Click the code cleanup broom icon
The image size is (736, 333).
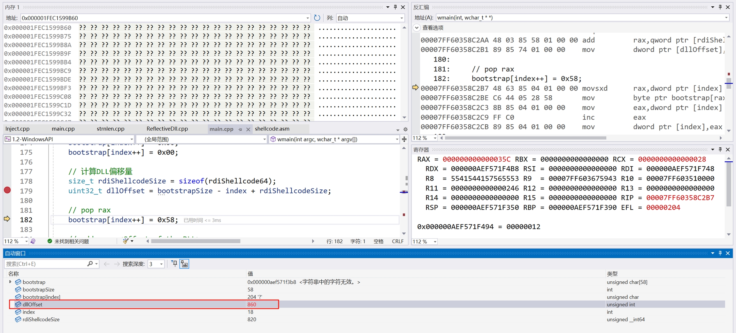click(x=126, y=241)
